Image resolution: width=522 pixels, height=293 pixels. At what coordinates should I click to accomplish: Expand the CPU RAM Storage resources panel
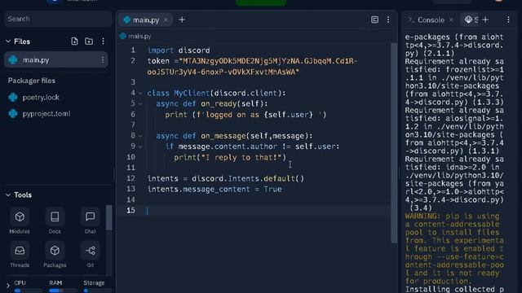tap(8, 286)
